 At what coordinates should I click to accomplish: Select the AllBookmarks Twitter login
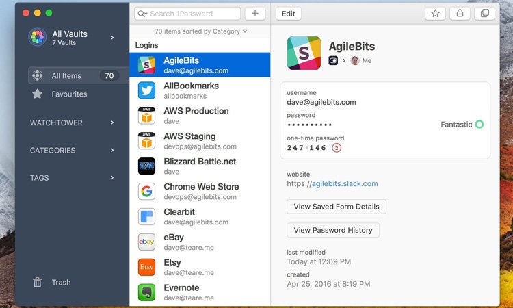tap(200, 90)
